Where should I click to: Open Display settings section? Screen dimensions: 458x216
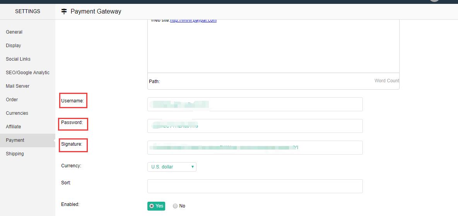(14, 46)
